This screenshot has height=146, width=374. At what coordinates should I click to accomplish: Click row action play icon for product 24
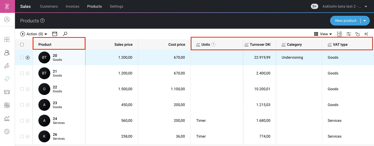coord(28,121)
